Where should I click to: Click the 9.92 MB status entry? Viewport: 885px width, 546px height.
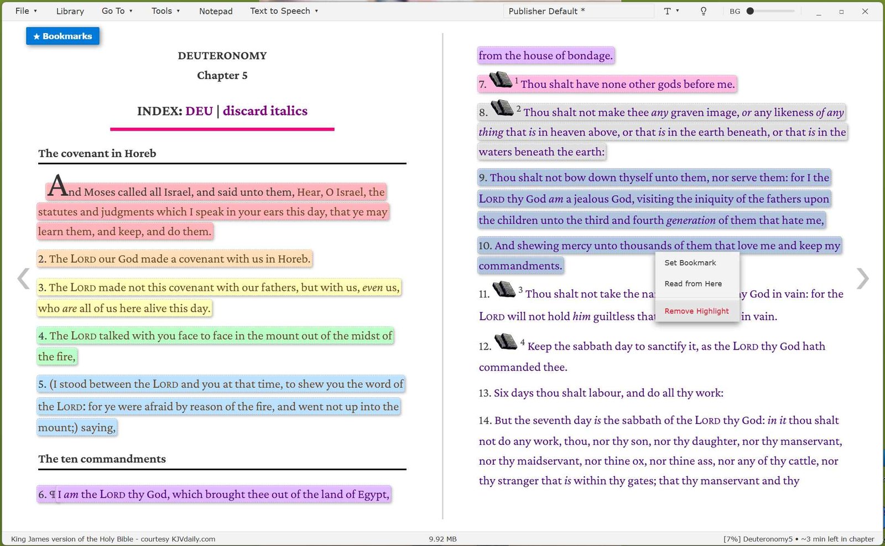point(442,539)
